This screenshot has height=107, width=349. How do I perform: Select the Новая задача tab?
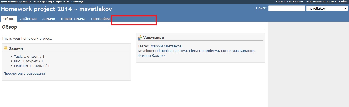73,19
